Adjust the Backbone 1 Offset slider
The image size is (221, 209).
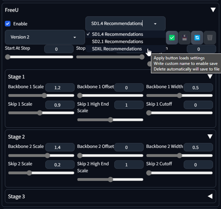coord(110,96)
